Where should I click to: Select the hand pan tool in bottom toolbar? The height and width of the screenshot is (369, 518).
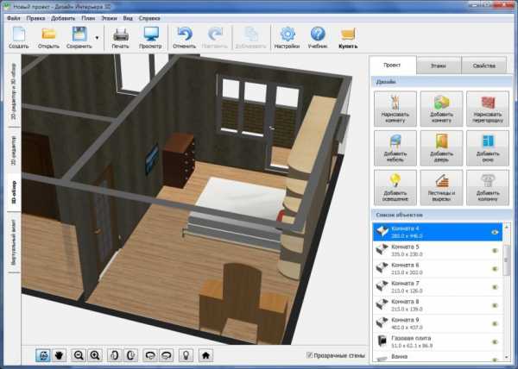pyautogui.click(x=59, y=354)
